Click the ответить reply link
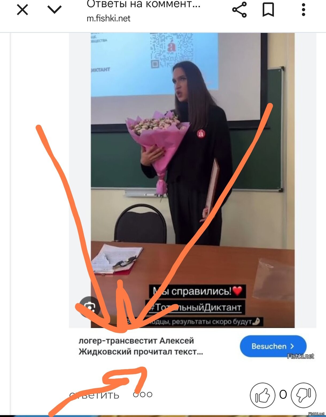 click(x=94, y=395)
